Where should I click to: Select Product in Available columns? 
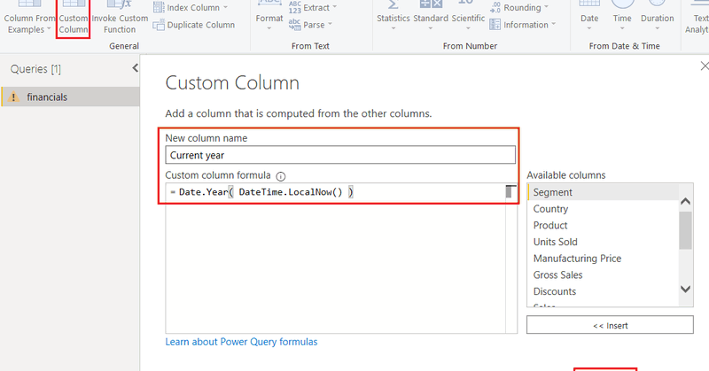click(604, 225)
